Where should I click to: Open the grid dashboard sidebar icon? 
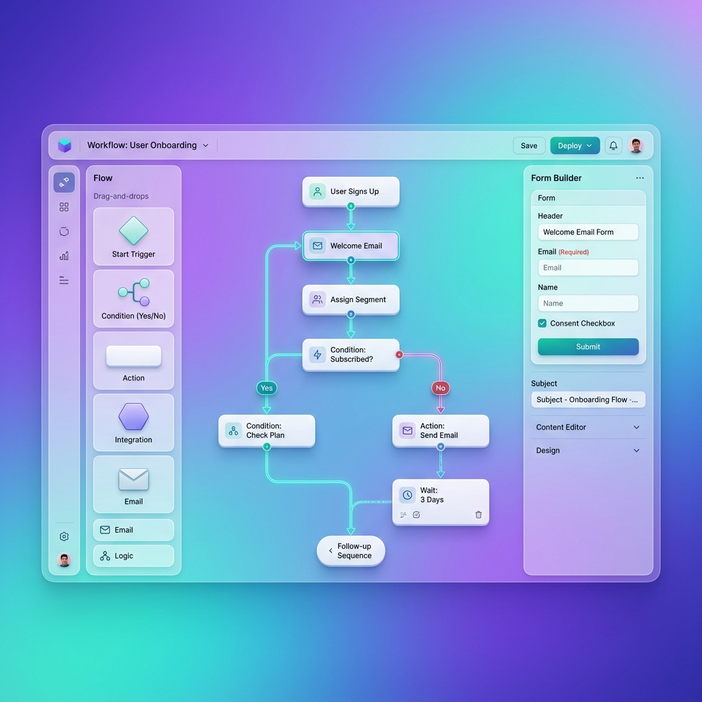(x=64, y=207)
